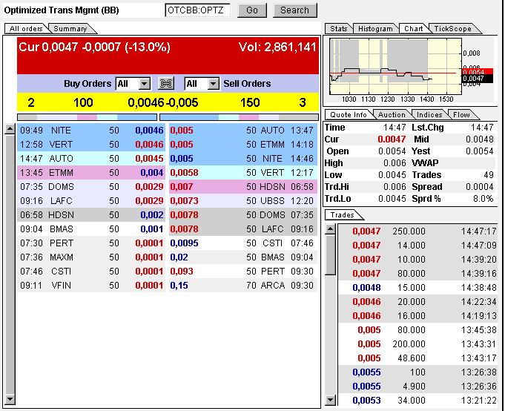This screenshot has width=505, height=411.
Task: Switch to the All orders tab
Action: (x=26, y=29)
